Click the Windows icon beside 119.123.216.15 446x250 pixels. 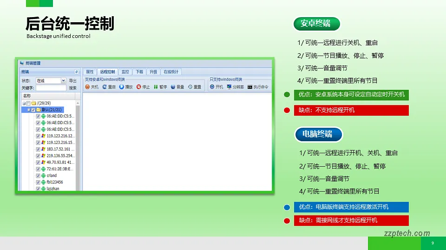tap(43, 143)
